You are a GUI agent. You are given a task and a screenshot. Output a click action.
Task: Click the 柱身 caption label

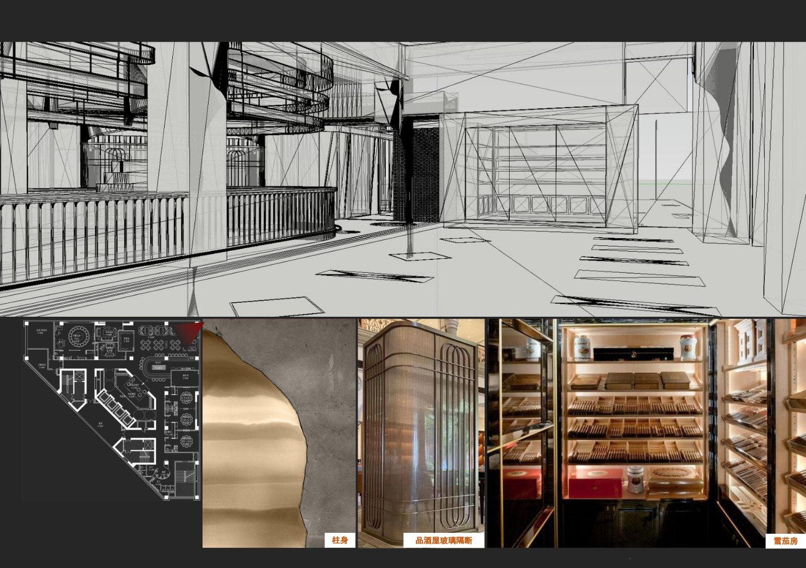click(340, 540)
